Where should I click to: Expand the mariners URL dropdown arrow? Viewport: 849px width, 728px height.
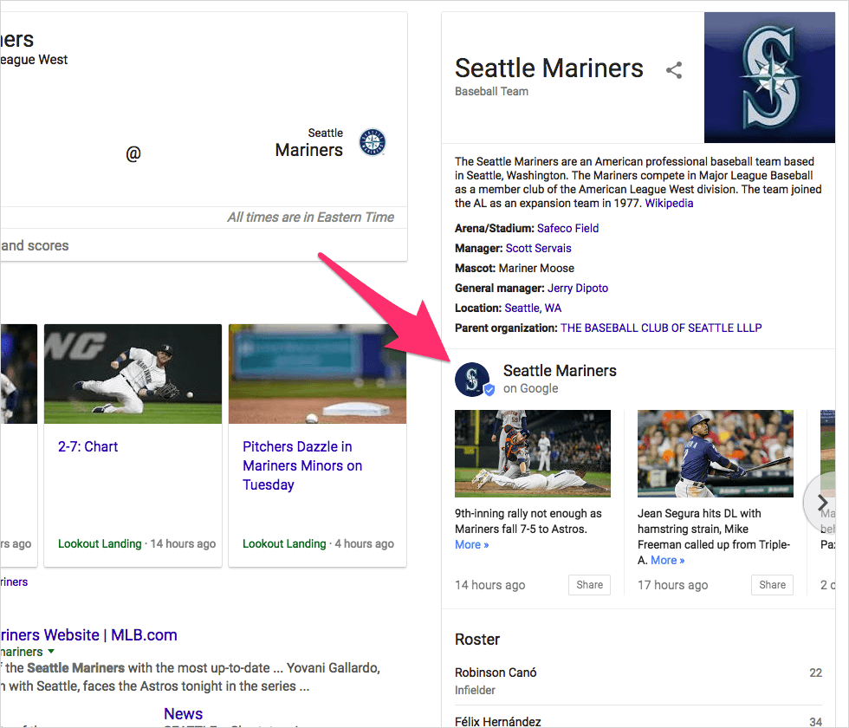click(51, 651)
